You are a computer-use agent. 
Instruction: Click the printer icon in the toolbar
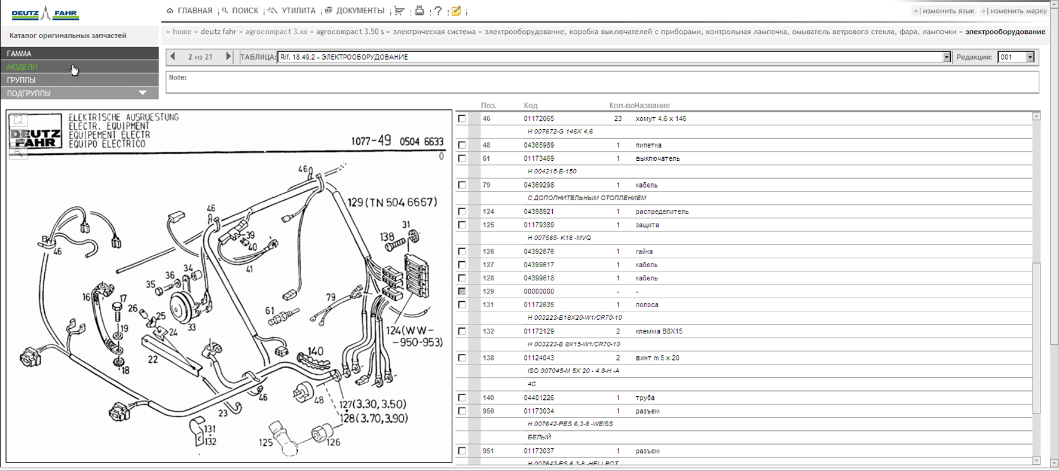point(419,11)
